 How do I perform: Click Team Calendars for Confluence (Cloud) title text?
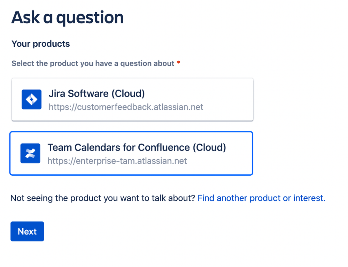137,147
